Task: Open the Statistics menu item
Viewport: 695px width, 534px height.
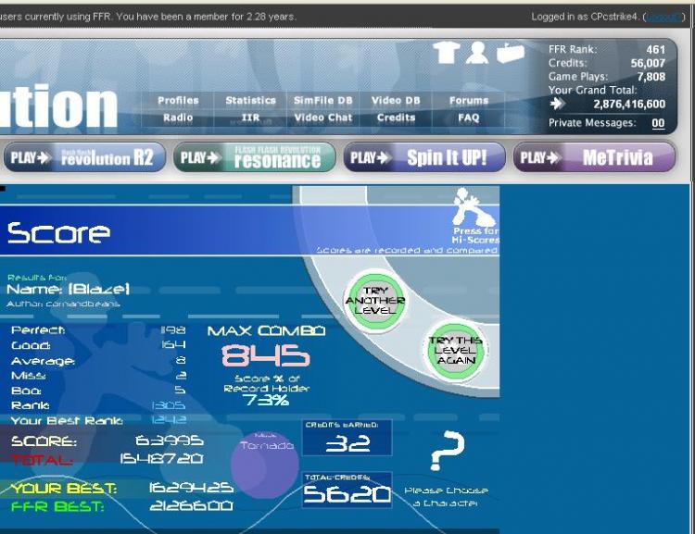Action: pyautogui.click(x=250, y=101)
